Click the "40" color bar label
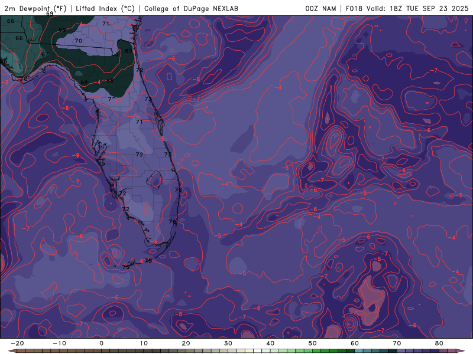 tap(270, 343)
